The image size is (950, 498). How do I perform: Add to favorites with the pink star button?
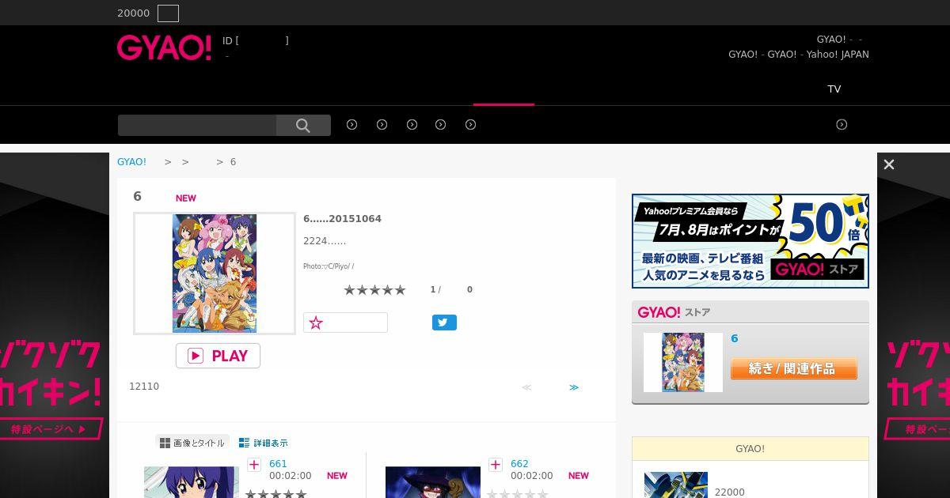pyautogui.click(x=345, y=323)
